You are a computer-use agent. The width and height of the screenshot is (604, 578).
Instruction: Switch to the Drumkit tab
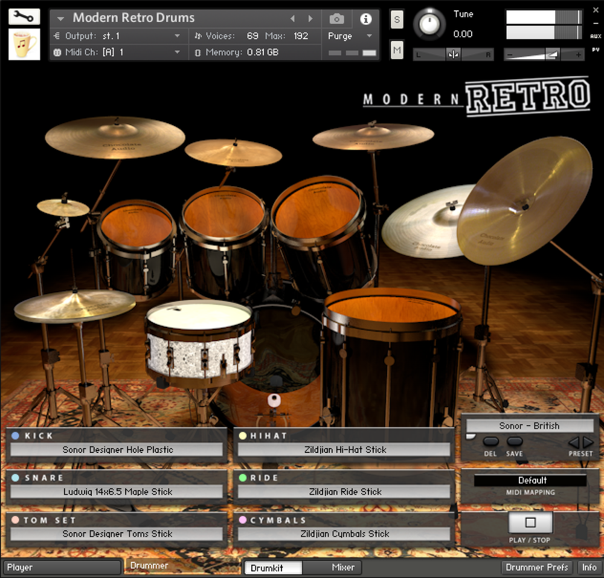[x=273, y=568]
